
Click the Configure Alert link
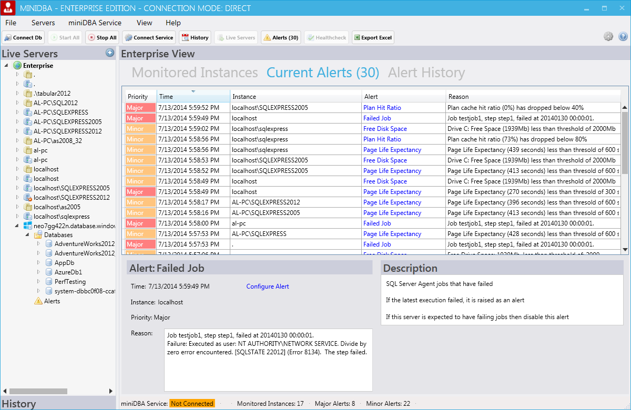[x=267, y=286]
